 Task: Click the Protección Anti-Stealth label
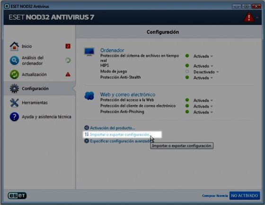(x=121, y=77)
